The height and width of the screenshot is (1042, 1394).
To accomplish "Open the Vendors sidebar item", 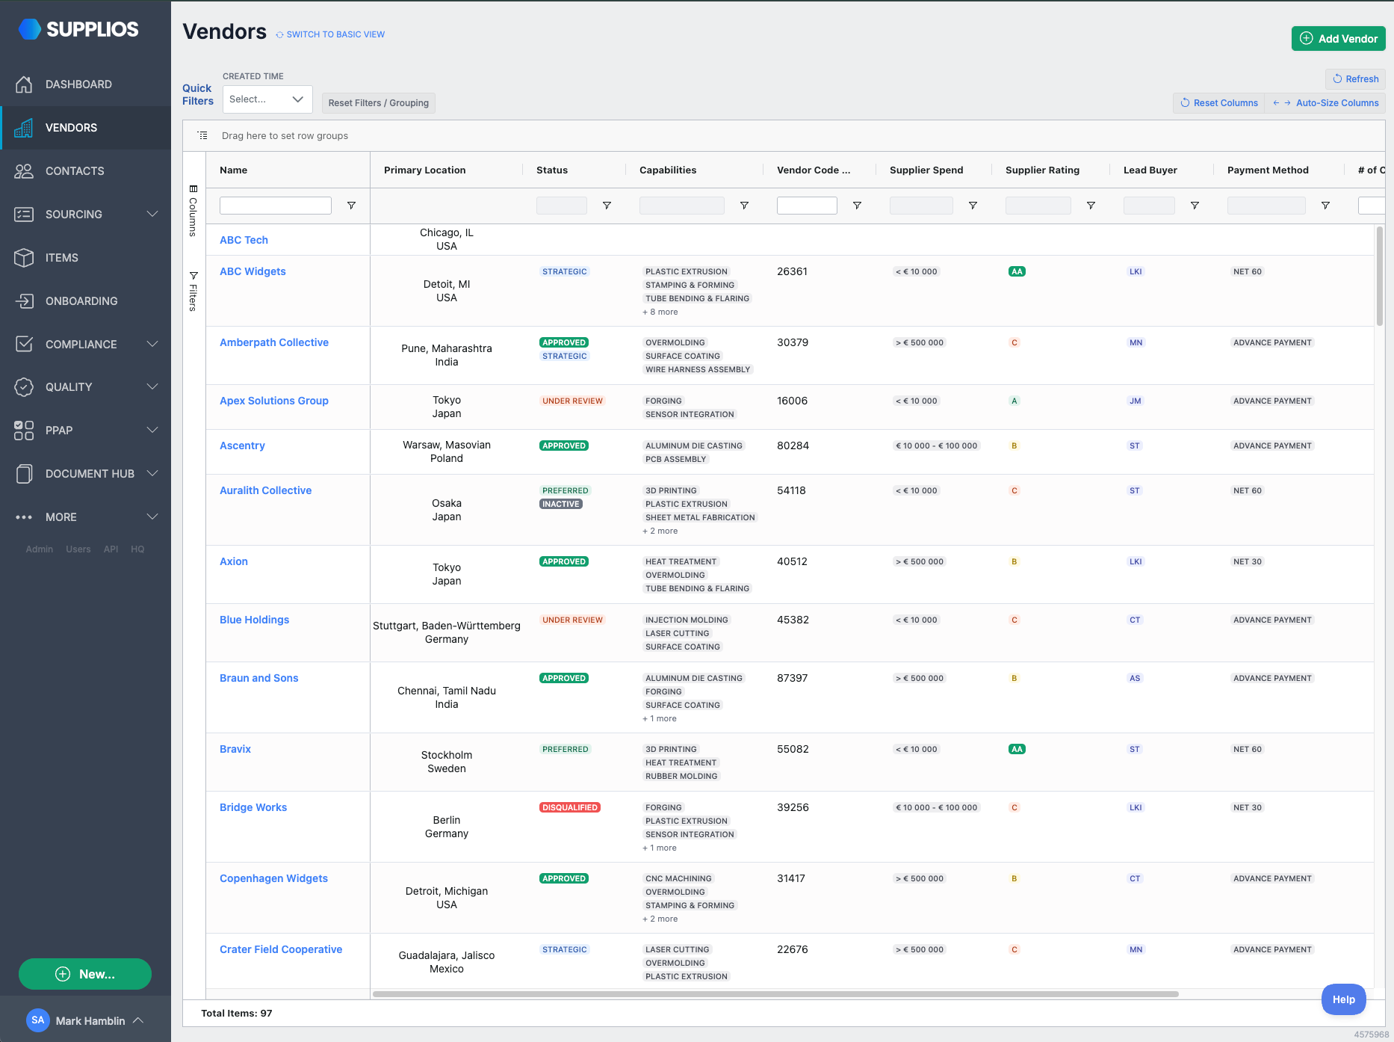I will pyautogui.click(x=86, y=128).
